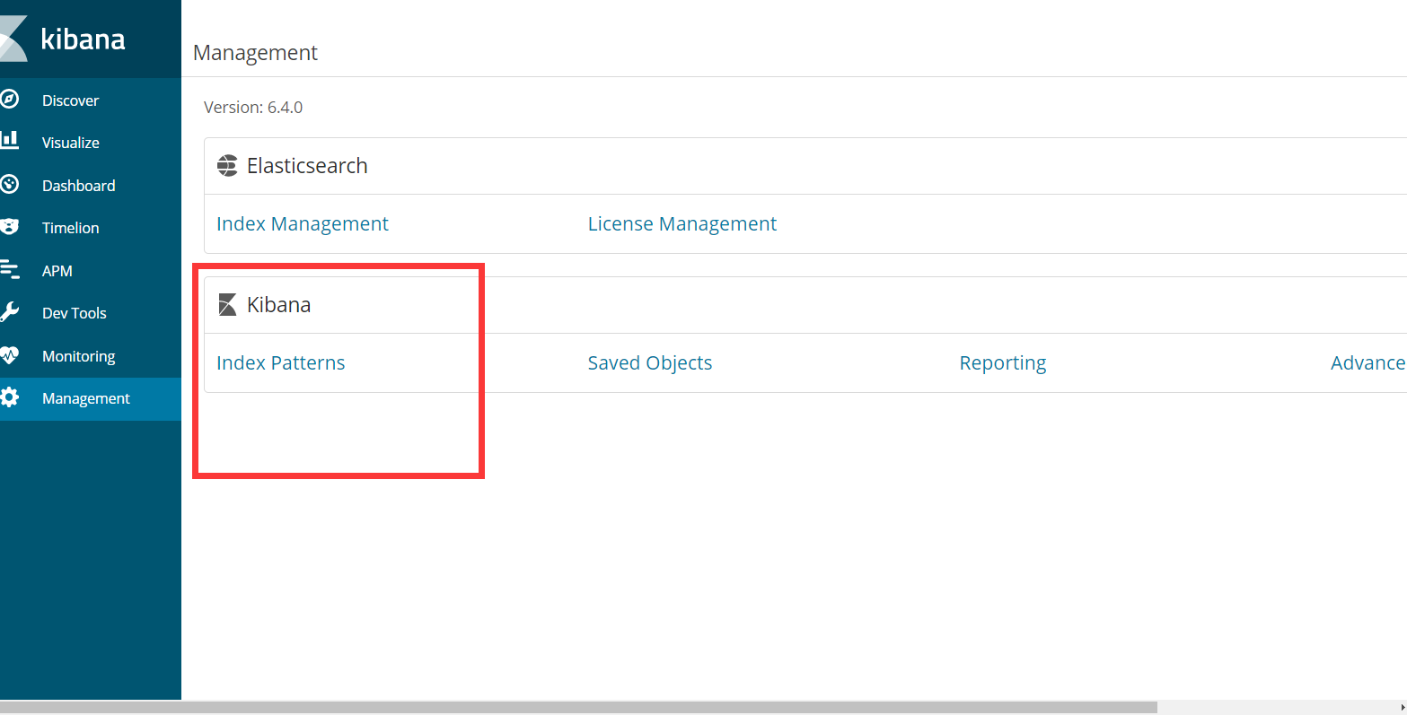Open the Advanced settings link
Viewport: 1407px width, 715px height.
tap(1368, 362)
